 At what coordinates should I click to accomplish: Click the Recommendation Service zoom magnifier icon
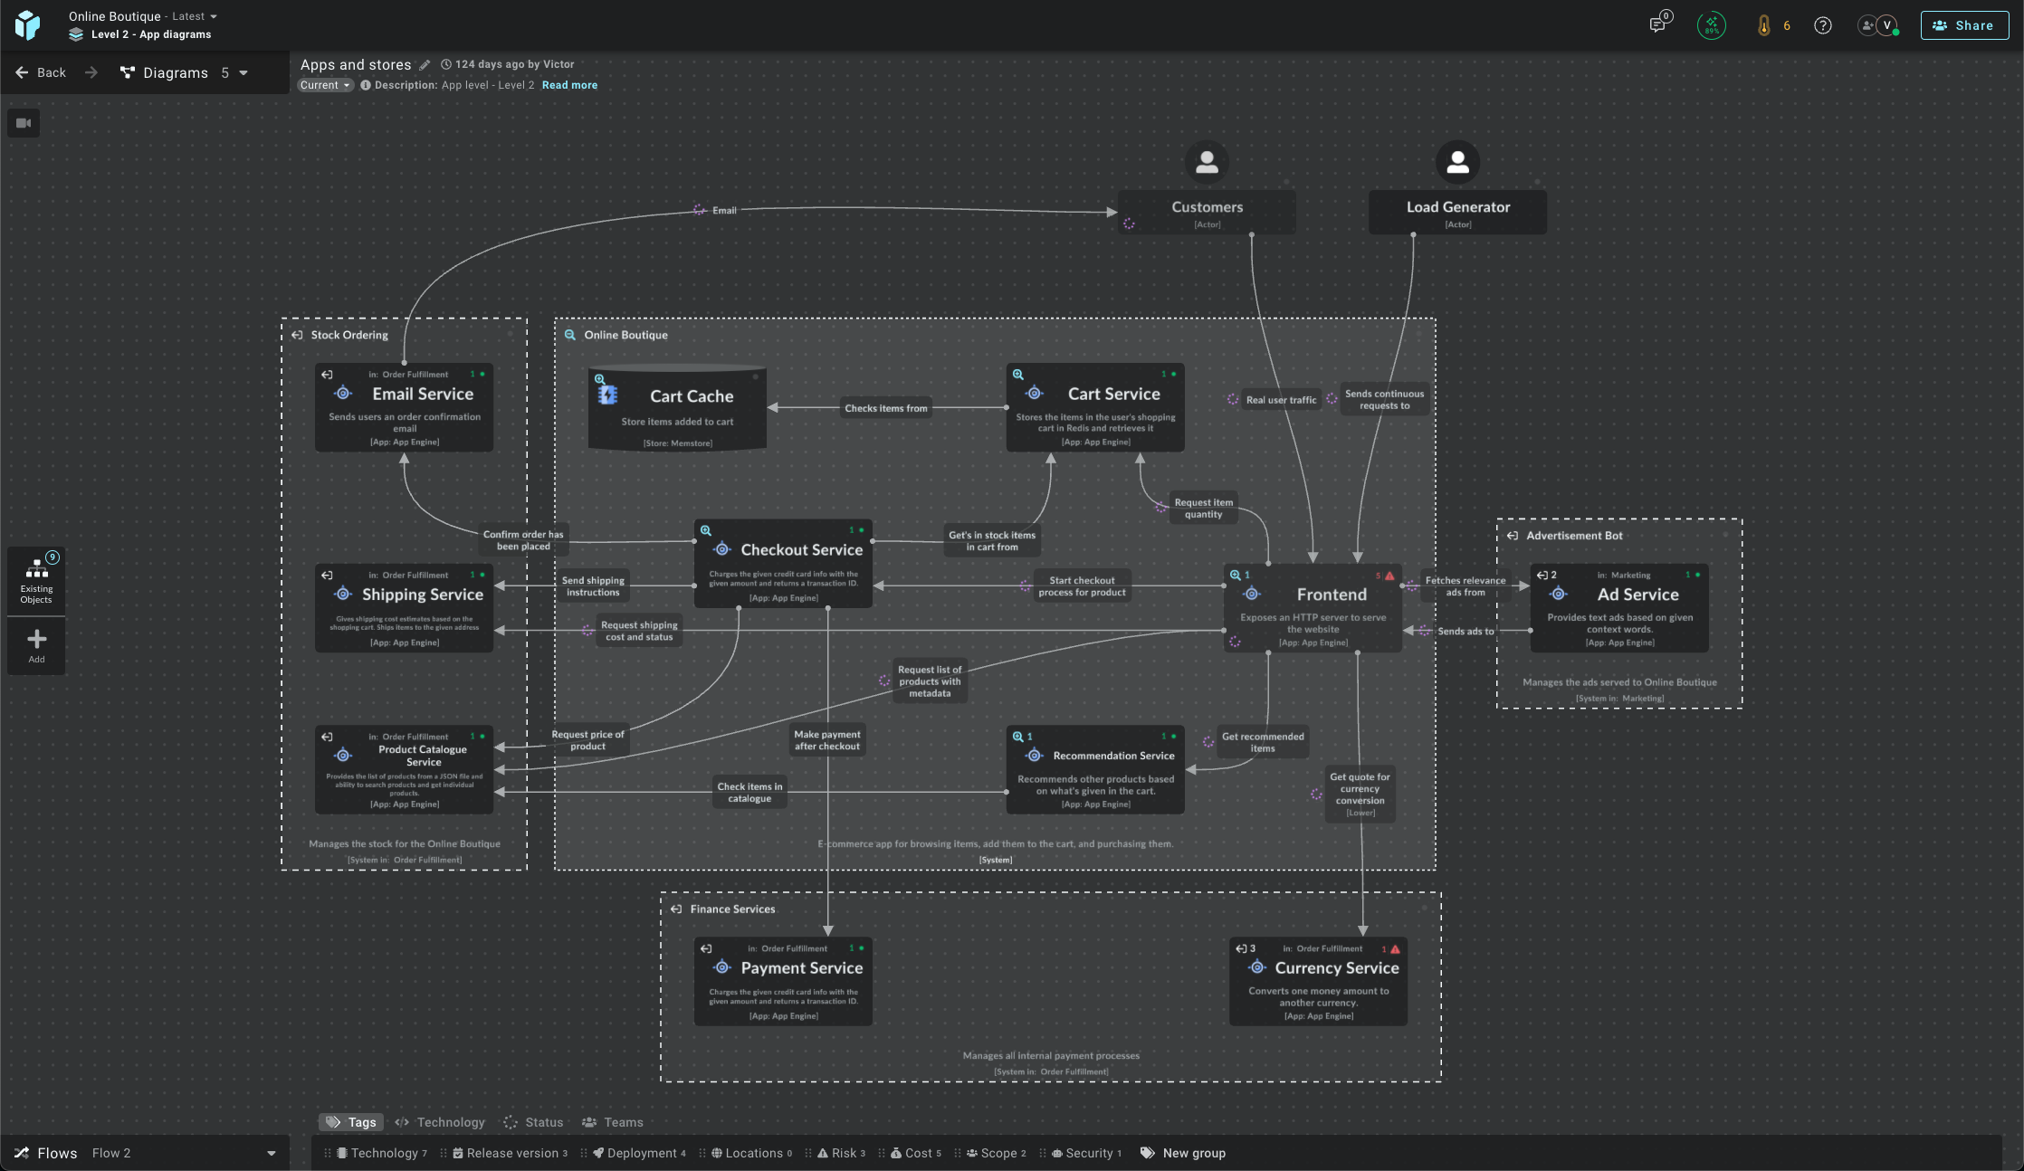click(x=1017, y=736)
